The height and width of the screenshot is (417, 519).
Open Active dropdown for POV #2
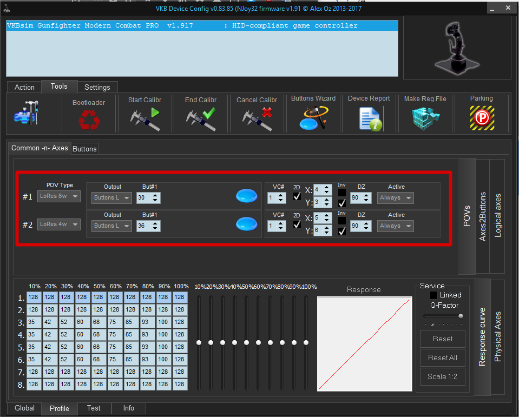tap(395, 226)
